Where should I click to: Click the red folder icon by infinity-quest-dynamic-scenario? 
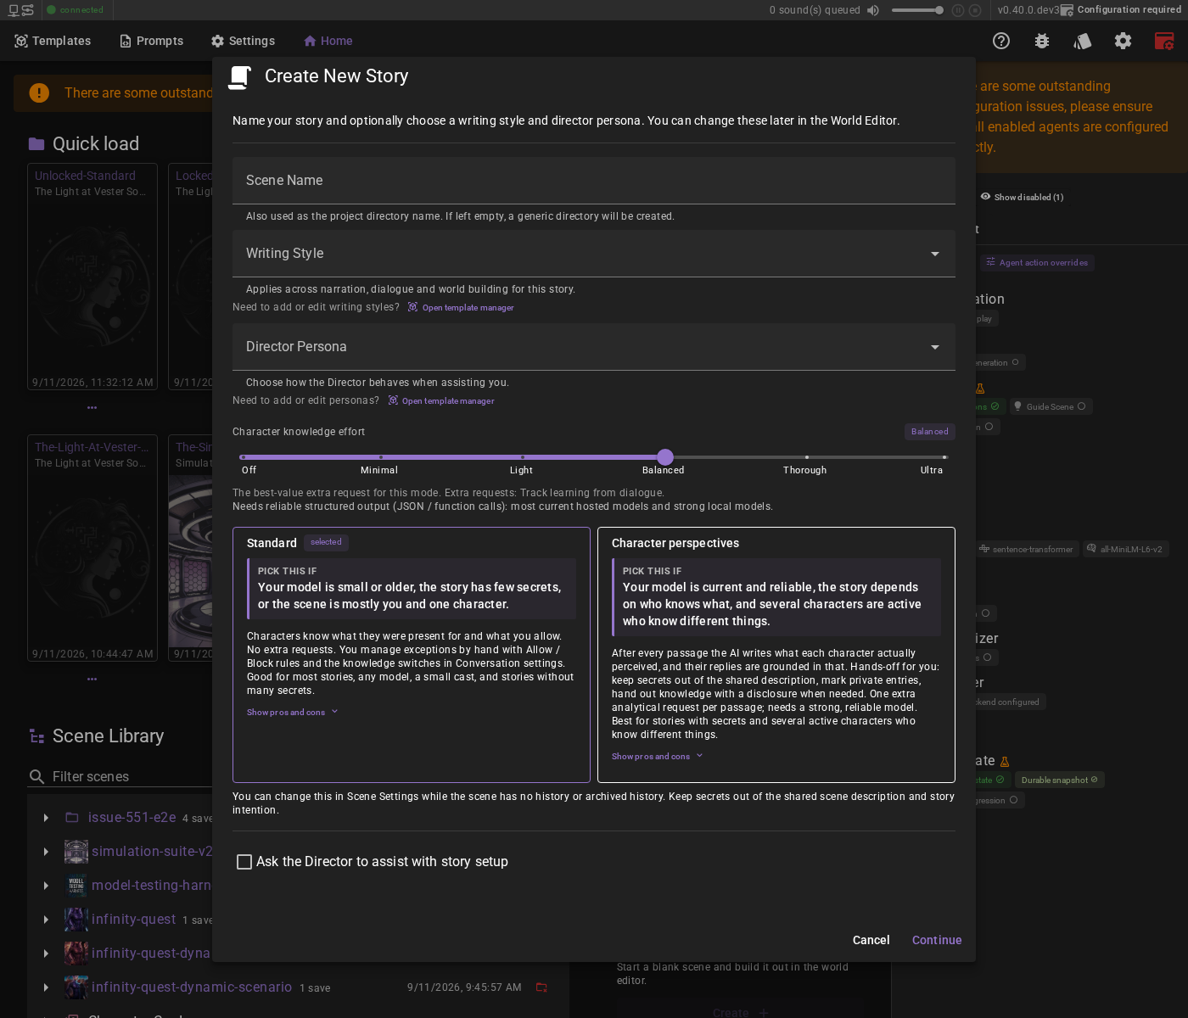(x=541, y=987)
